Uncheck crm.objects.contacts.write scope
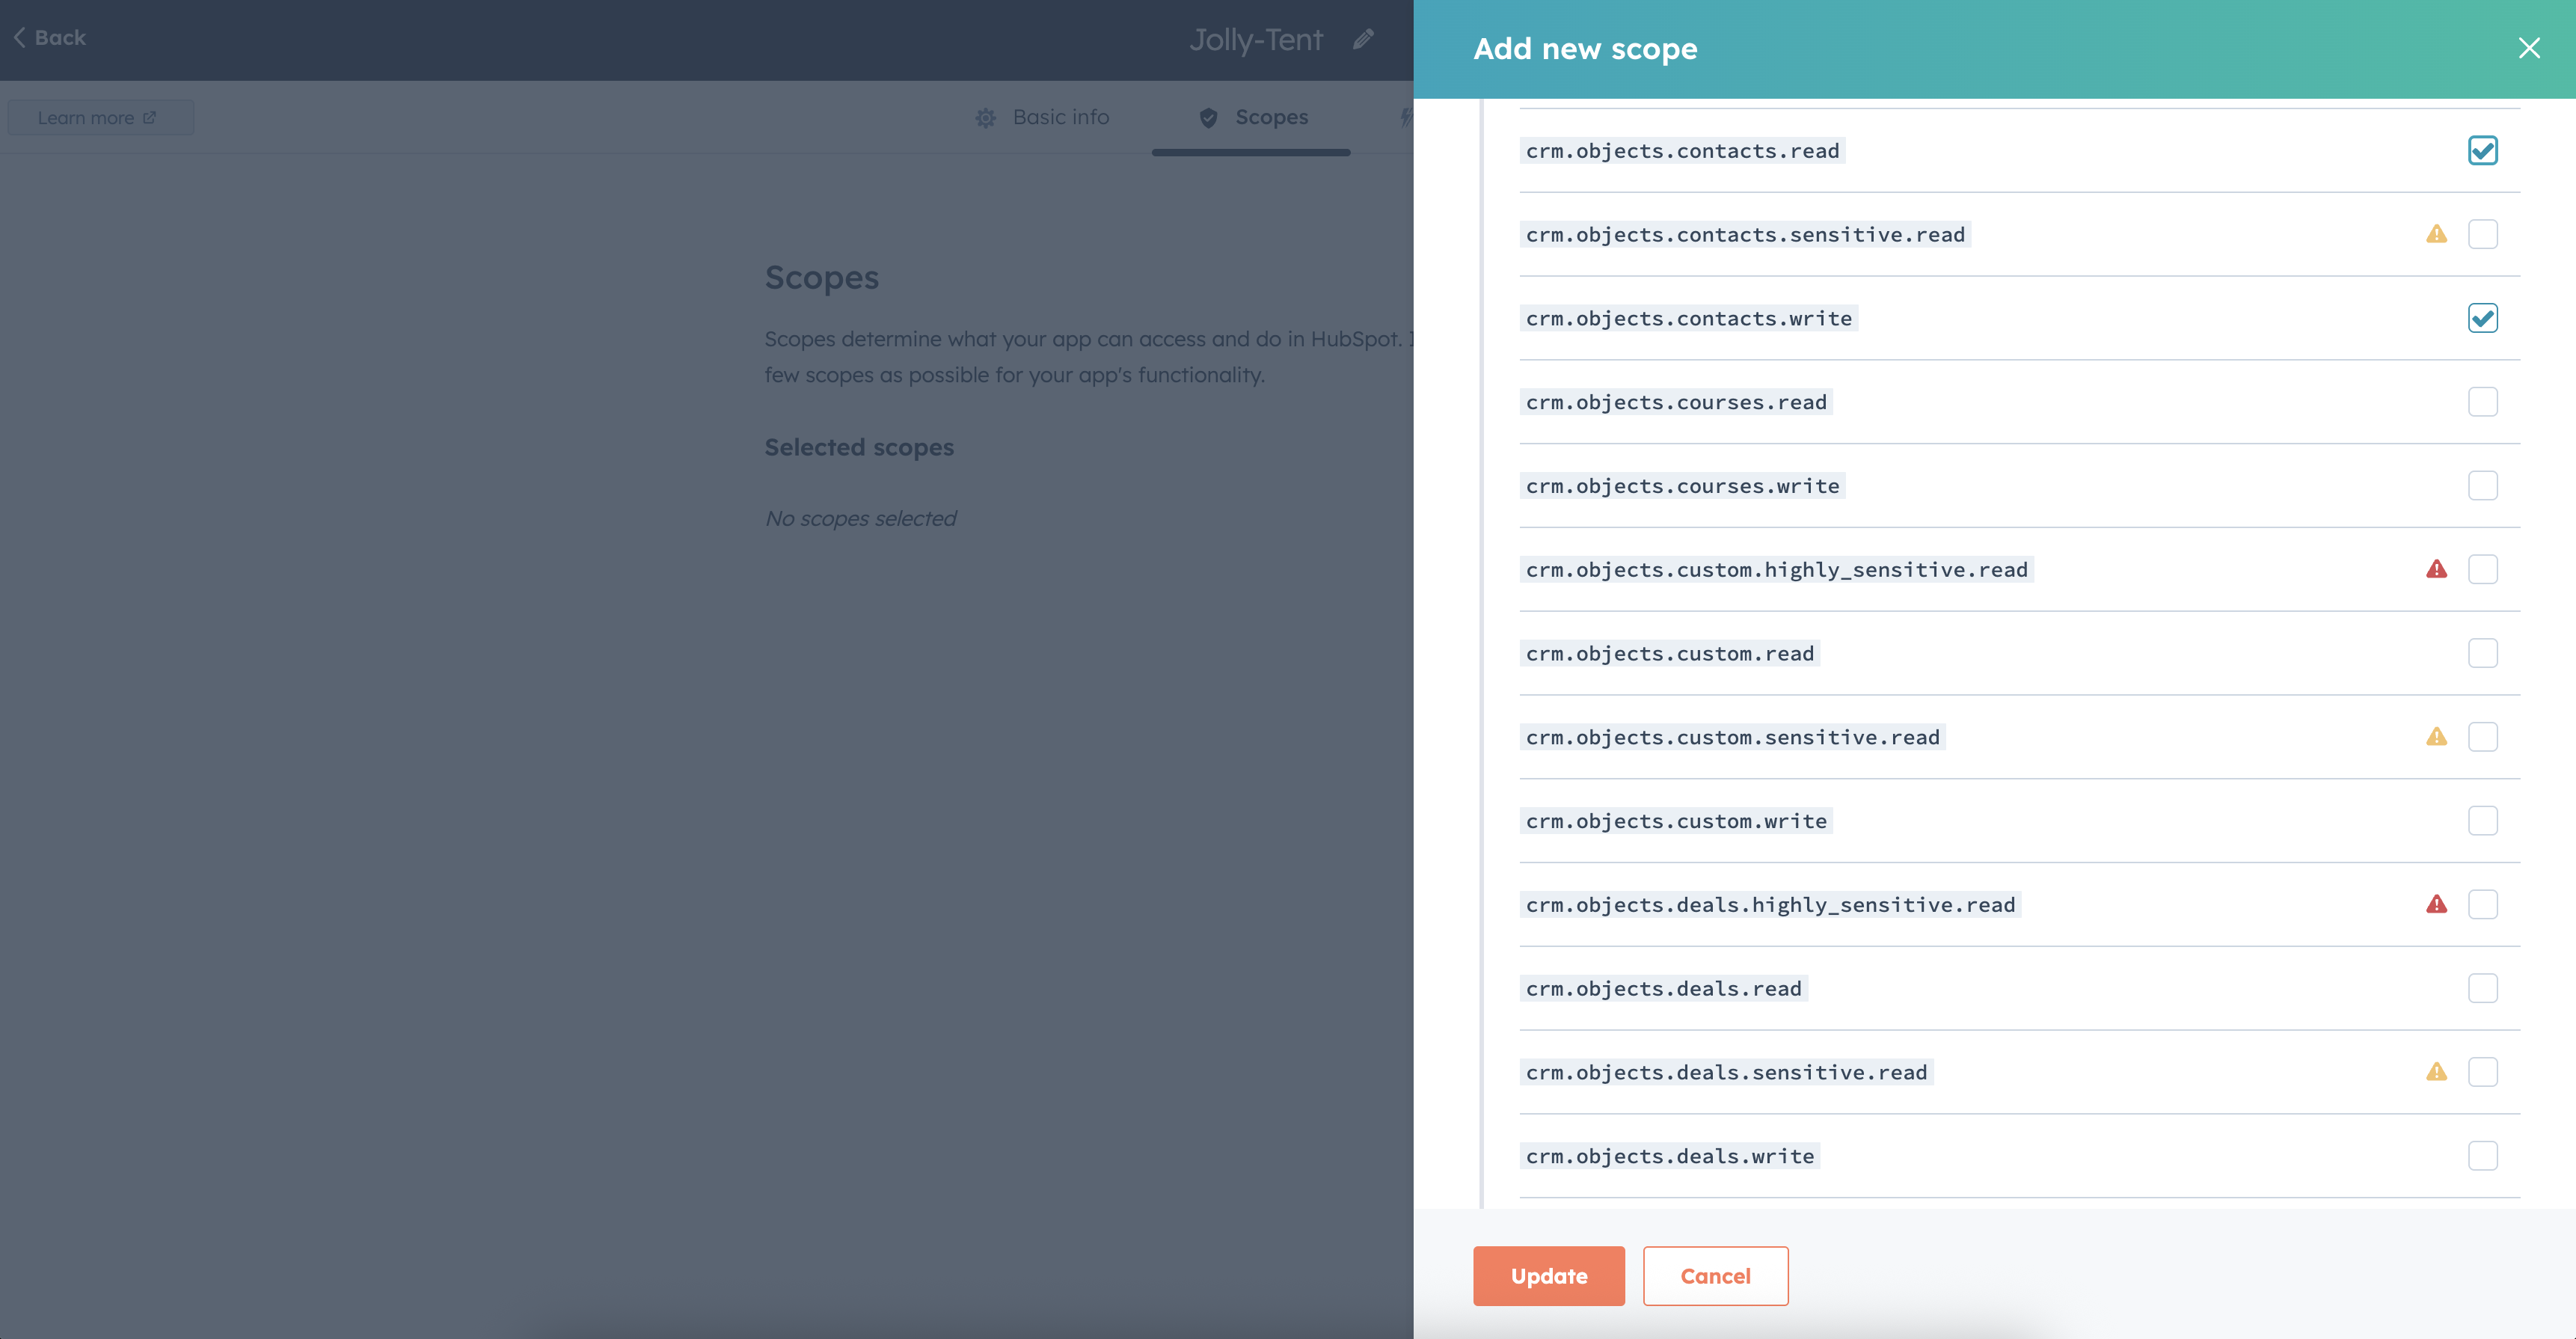This screenshot has height=1339, width=2576. pos(2482,318)
